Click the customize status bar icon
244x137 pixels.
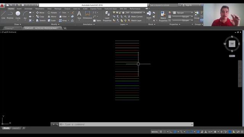(242, 132)
